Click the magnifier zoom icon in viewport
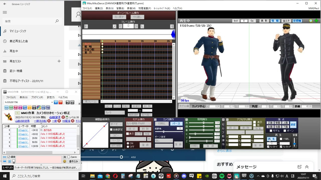The width and height of the screenshot is (321, 180). coord(311,21)
